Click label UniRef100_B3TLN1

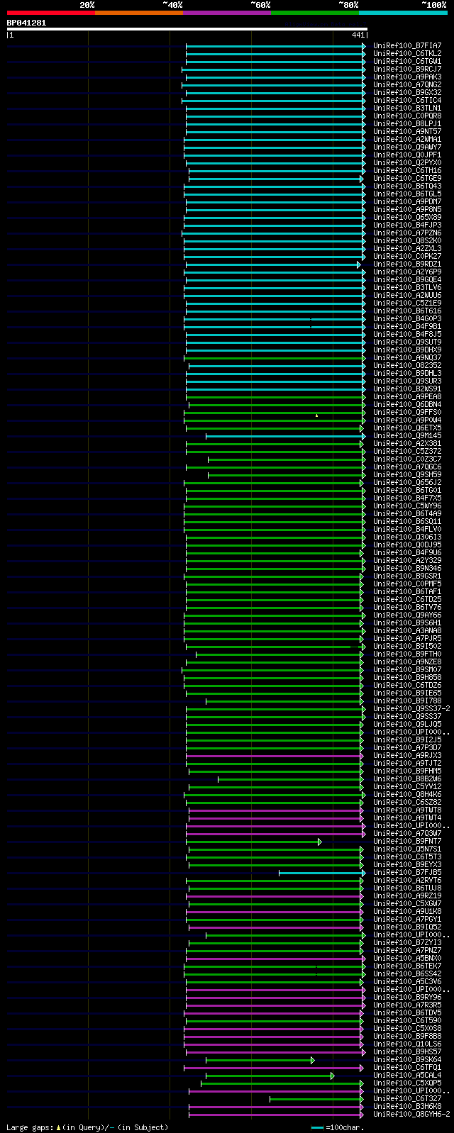coord(407,108)
